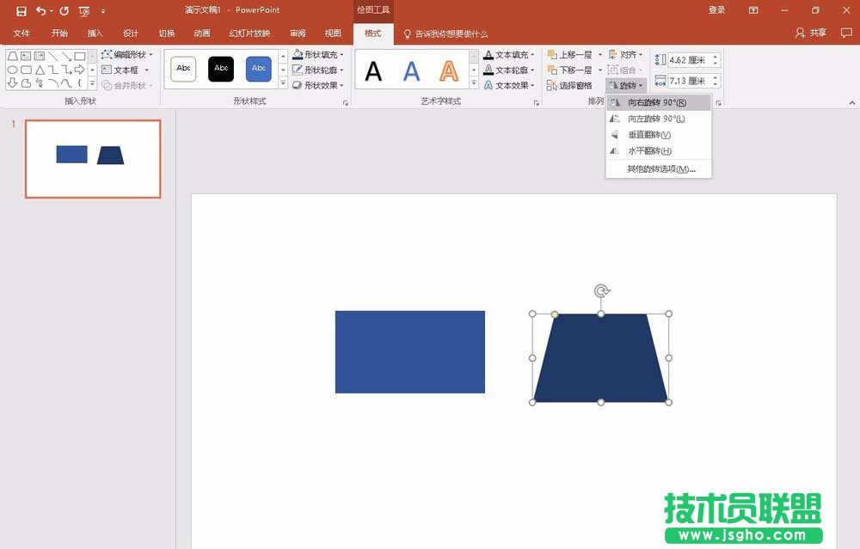Increase height using 4.62 厘米 stepper
The height and width of the screenshot is (549, 860).
[715, 55]
